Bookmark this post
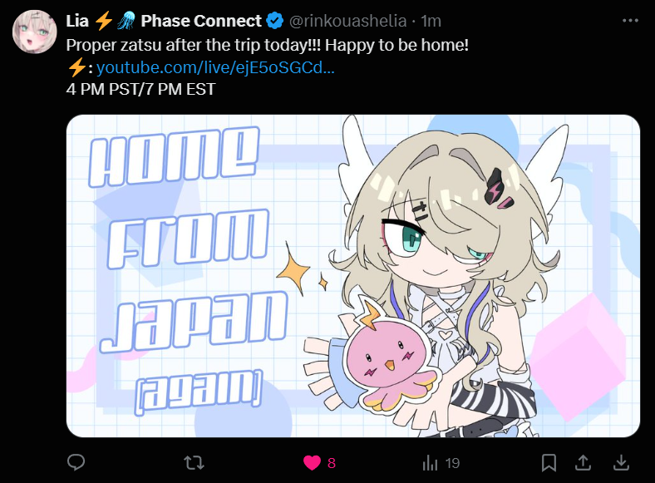655x483 pixels. (x=549, y=463)
